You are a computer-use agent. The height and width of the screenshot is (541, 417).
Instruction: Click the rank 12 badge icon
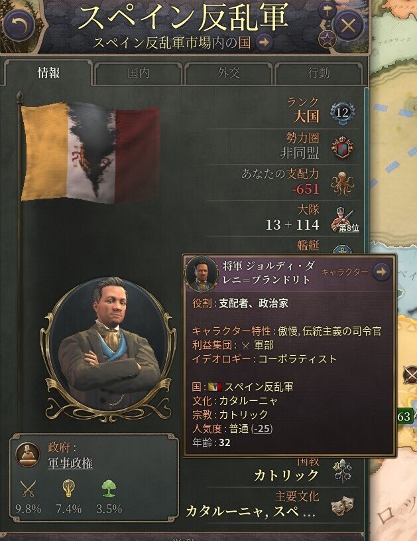pyautogui.click(x=342, y=112)
